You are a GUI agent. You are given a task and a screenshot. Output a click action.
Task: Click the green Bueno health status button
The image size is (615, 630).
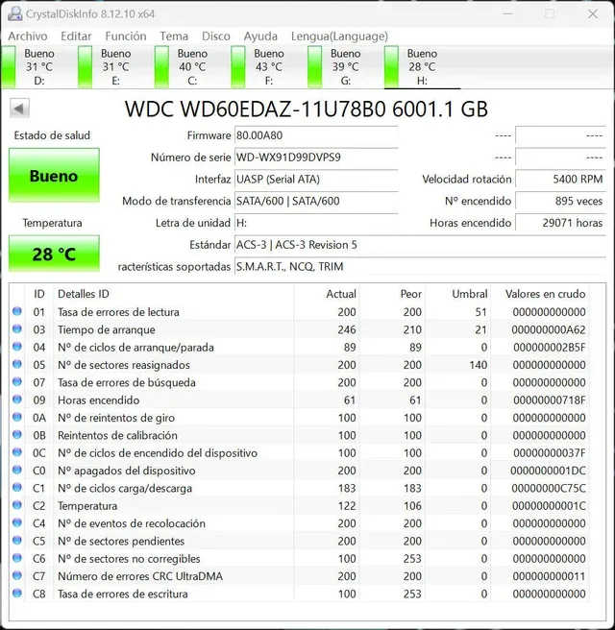tap(54, 175)
